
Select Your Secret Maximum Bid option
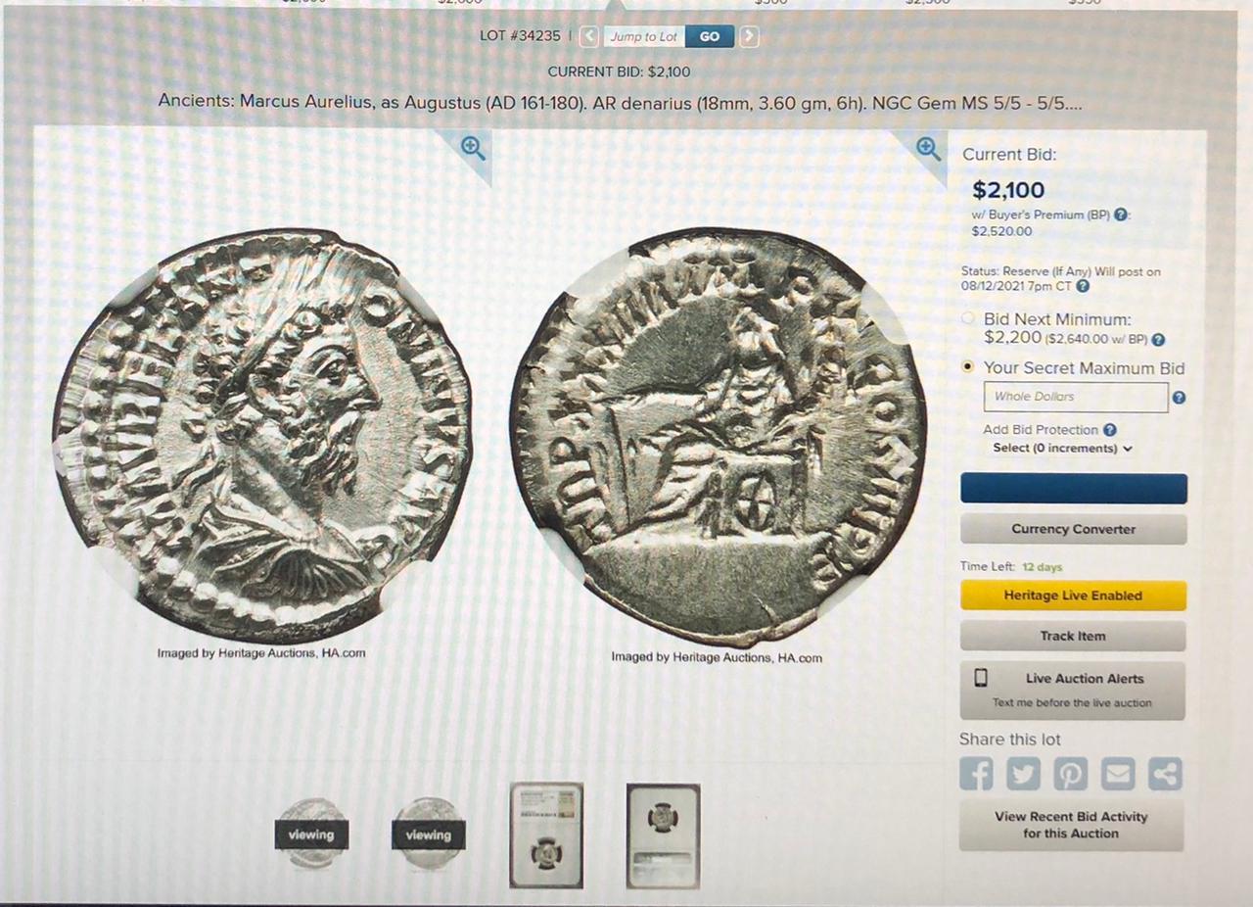pos(968,367)
